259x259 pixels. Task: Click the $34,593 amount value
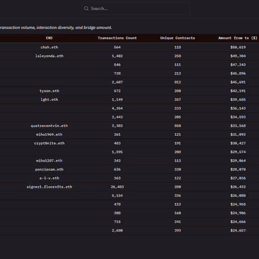point(238,117)
